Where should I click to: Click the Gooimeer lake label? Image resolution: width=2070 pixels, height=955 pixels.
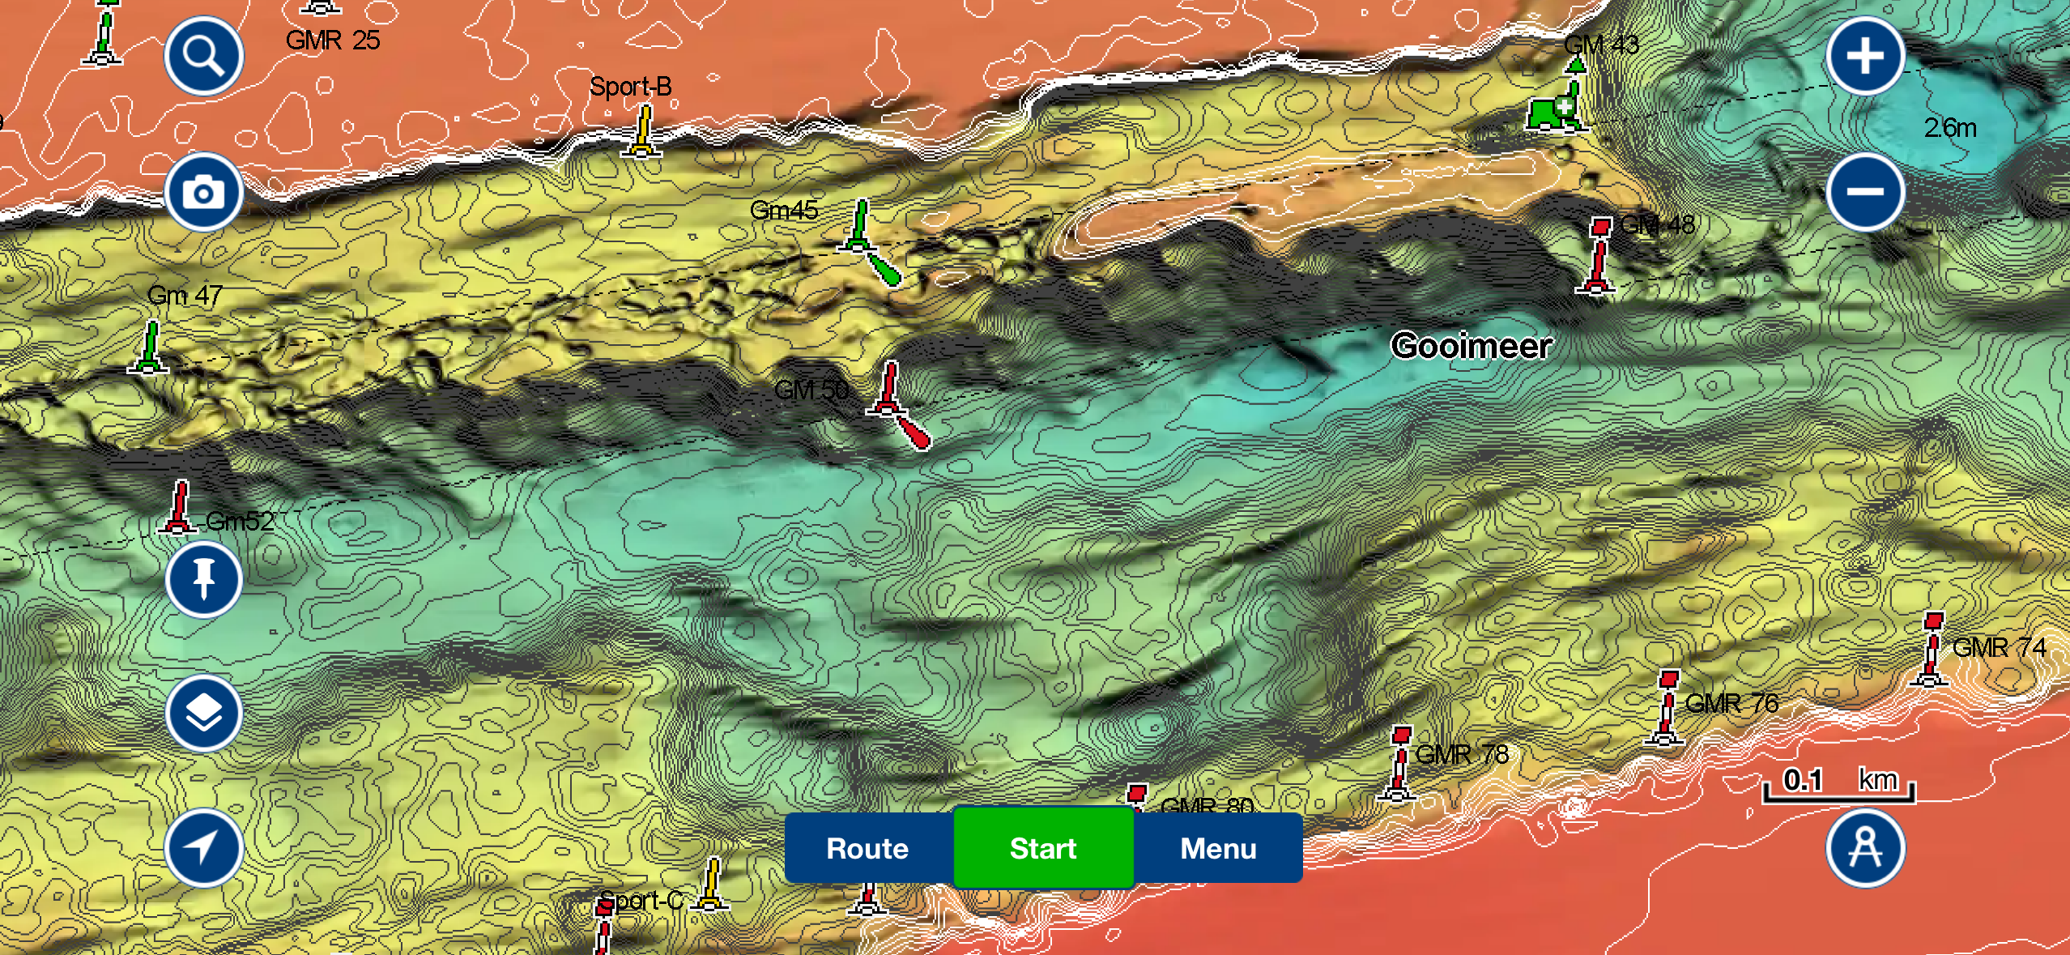(x=1471, y=347)
